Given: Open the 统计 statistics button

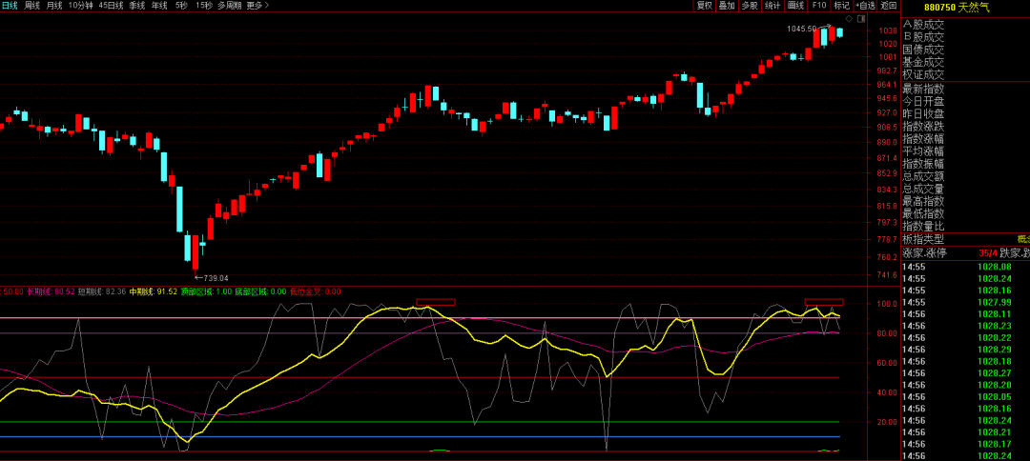Looking at the screenshot, I should (x=772, y=6).
